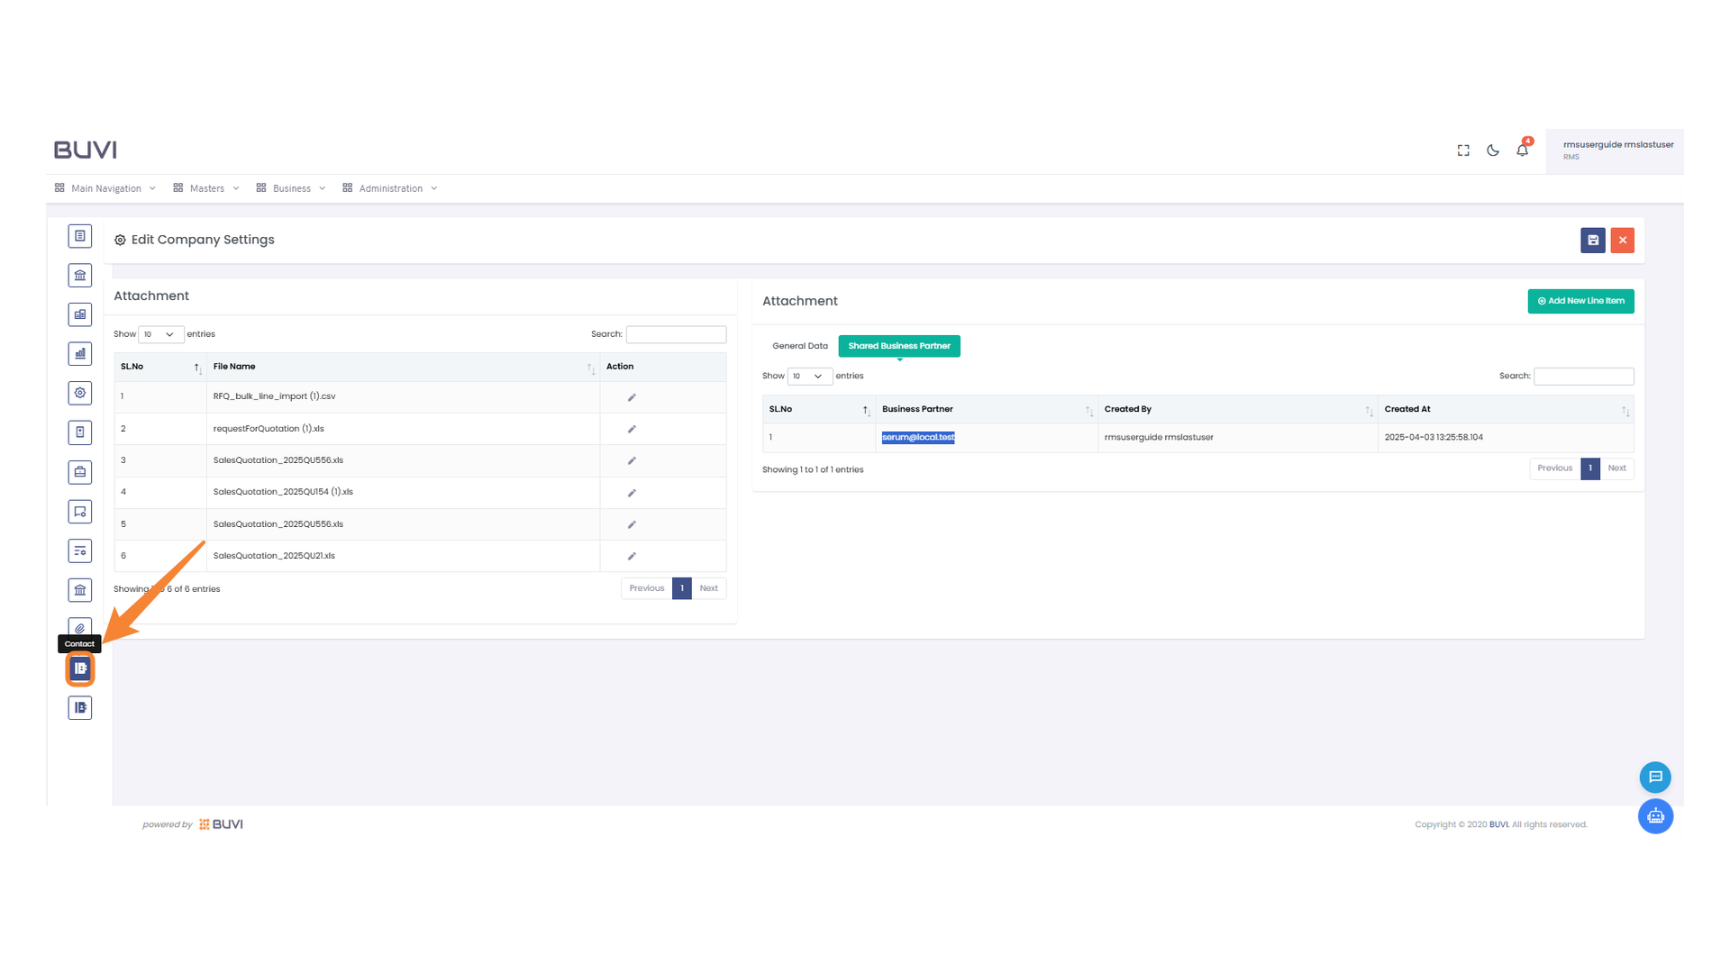This screenshot has height=973, width=1730.
Task: Click Add New Line Item button
Action: click(1580, 301)
